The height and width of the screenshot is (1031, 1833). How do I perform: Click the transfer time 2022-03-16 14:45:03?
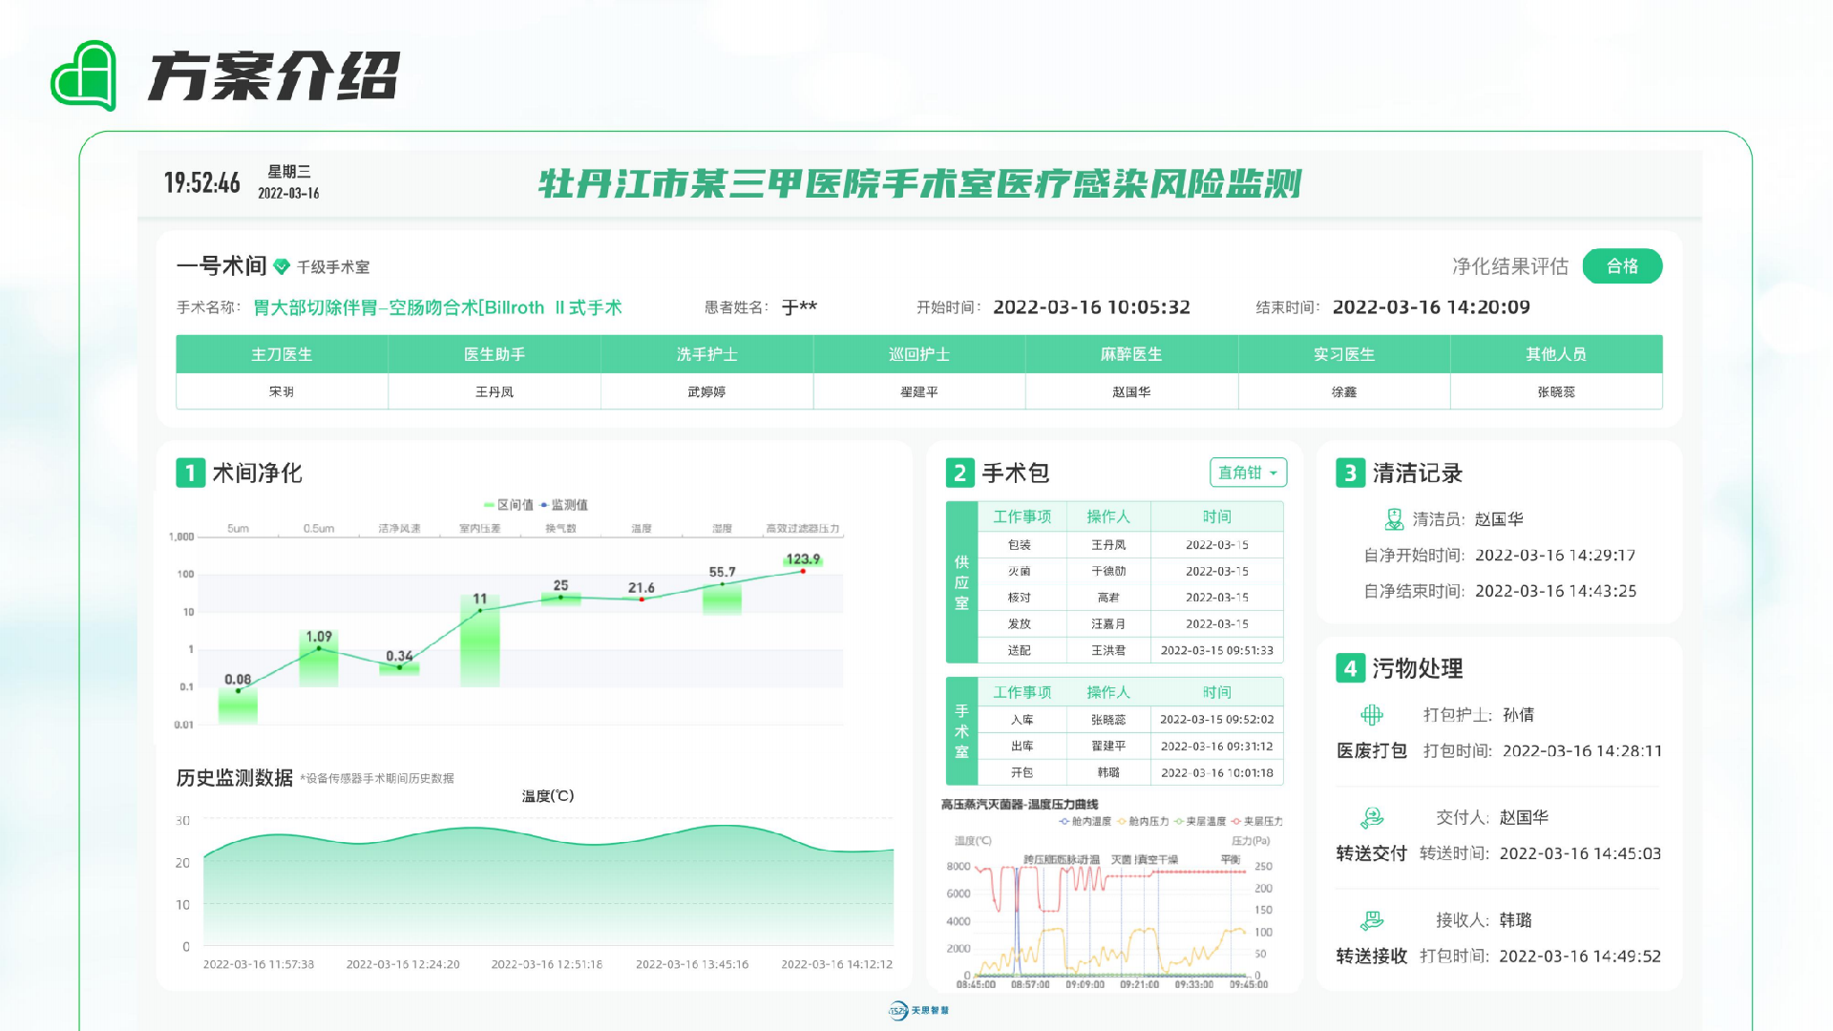click(1580, 853)
